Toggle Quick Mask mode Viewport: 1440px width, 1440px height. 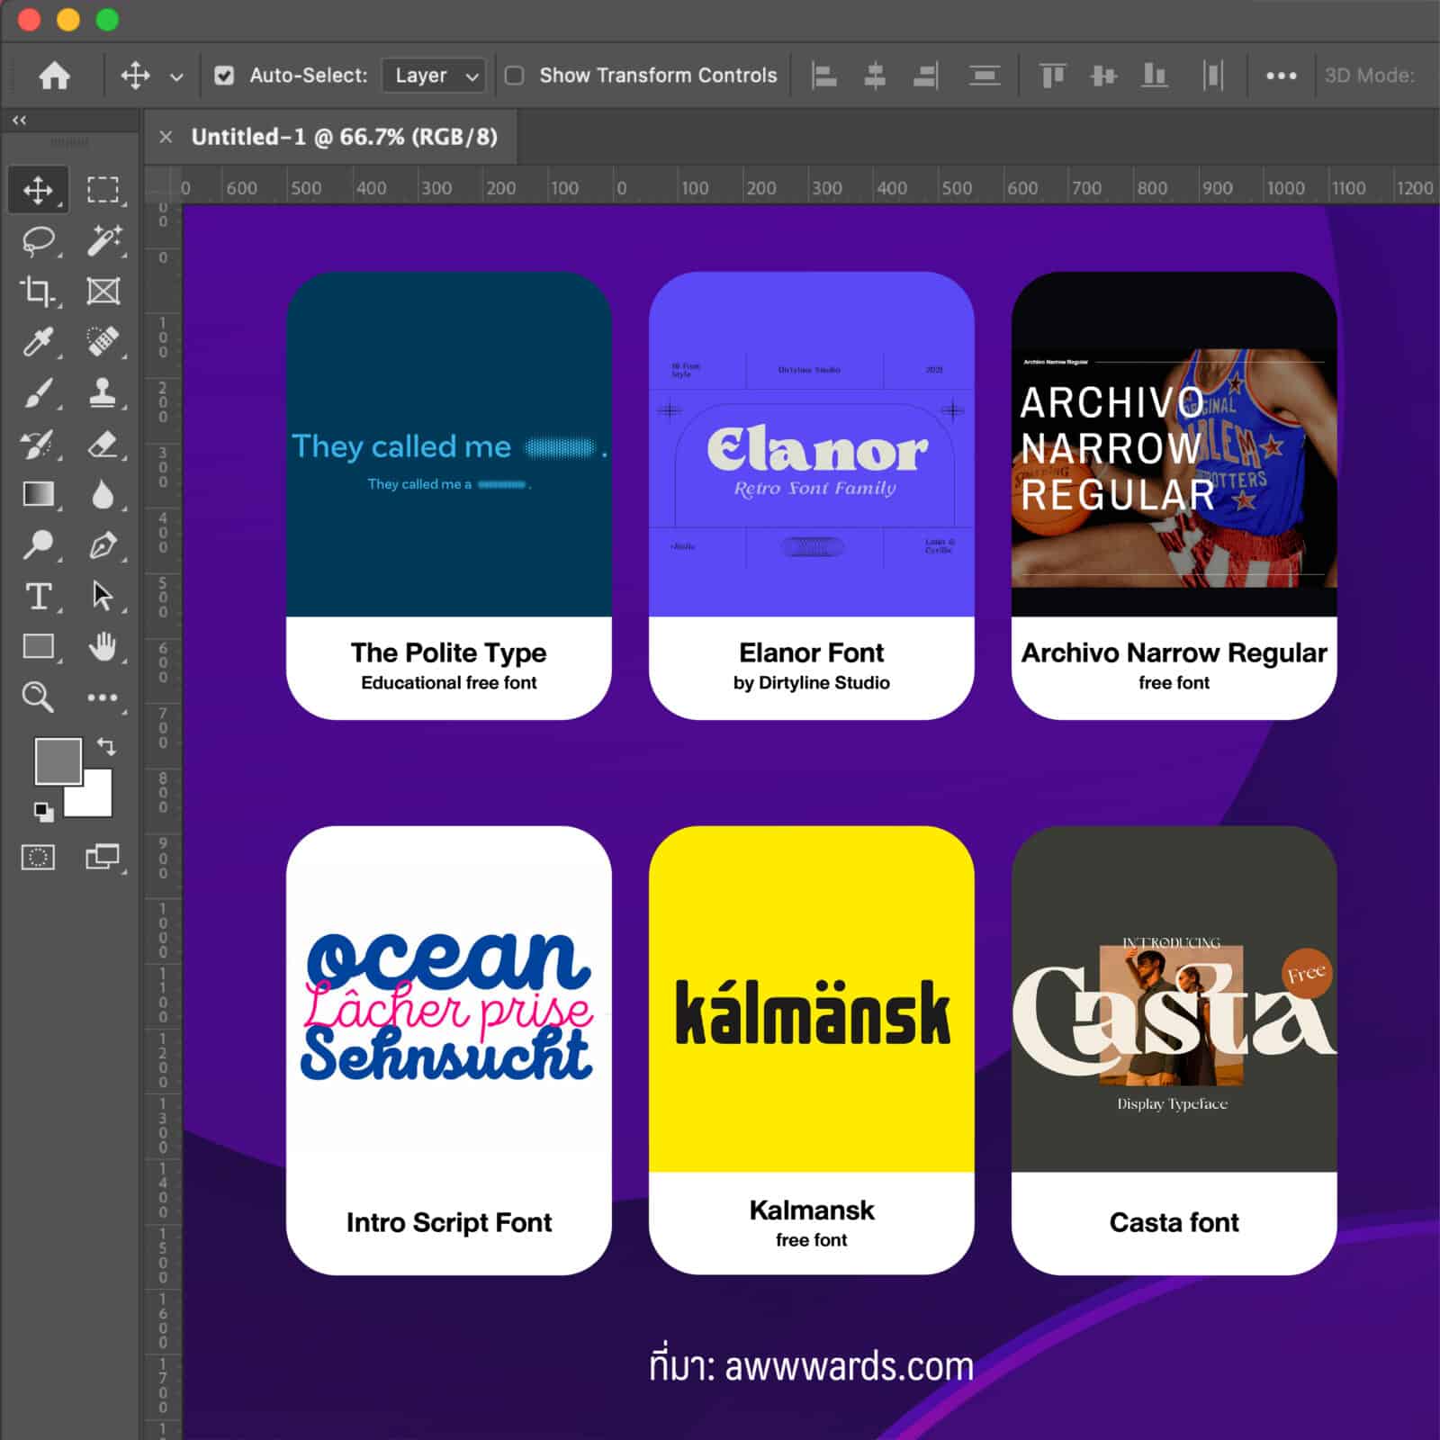[38, 857]
